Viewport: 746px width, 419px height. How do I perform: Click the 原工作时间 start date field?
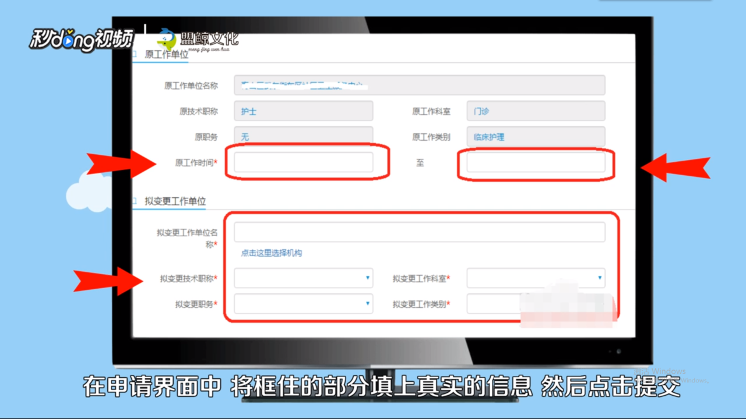303,162
